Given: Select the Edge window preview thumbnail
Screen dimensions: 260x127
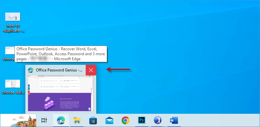Looking at the screenshot, I should click(x=61, y=93).
